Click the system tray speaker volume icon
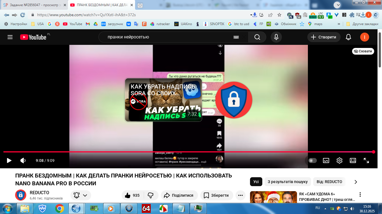The width and height of the screenshot is (382, 214). [352, 208]
